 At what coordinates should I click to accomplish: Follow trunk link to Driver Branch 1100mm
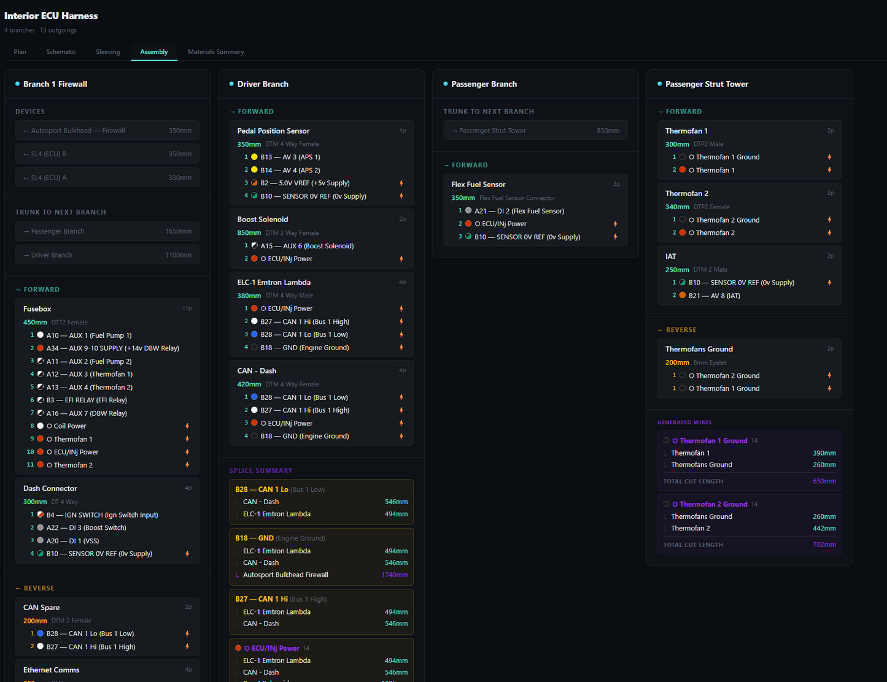pyautogui.click(x=107, y=255)
